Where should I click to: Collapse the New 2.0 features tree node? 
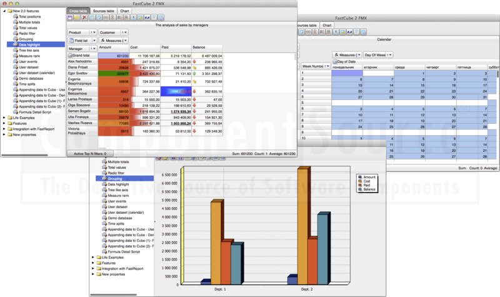pyautogui.click(x=4, y=11)
